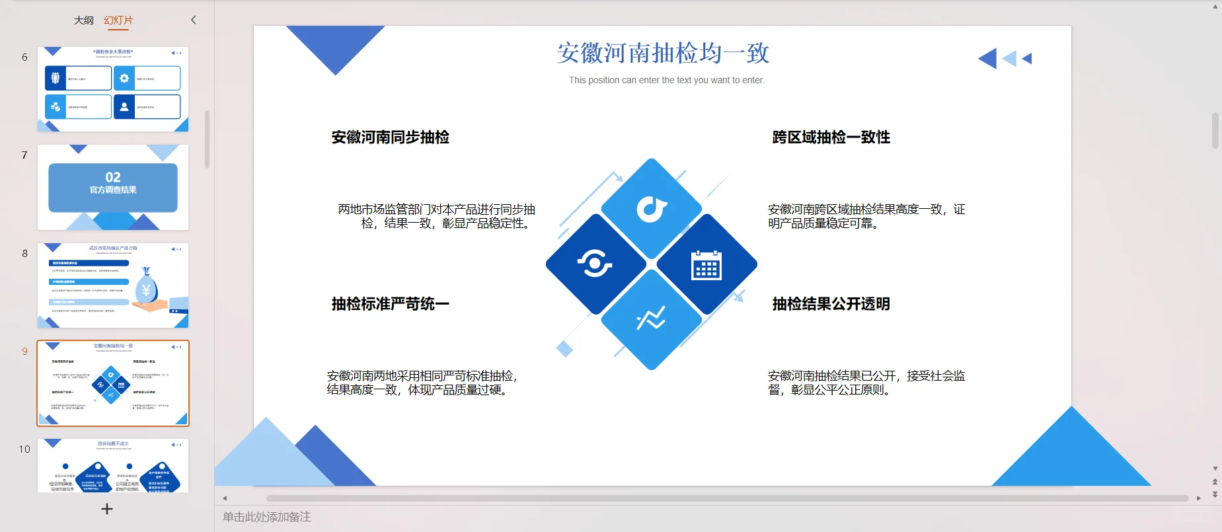Viewport: 1222px width, 532px height.
Task: Select the heading '跨区域抽检一致性'
Action: (831, 137)
